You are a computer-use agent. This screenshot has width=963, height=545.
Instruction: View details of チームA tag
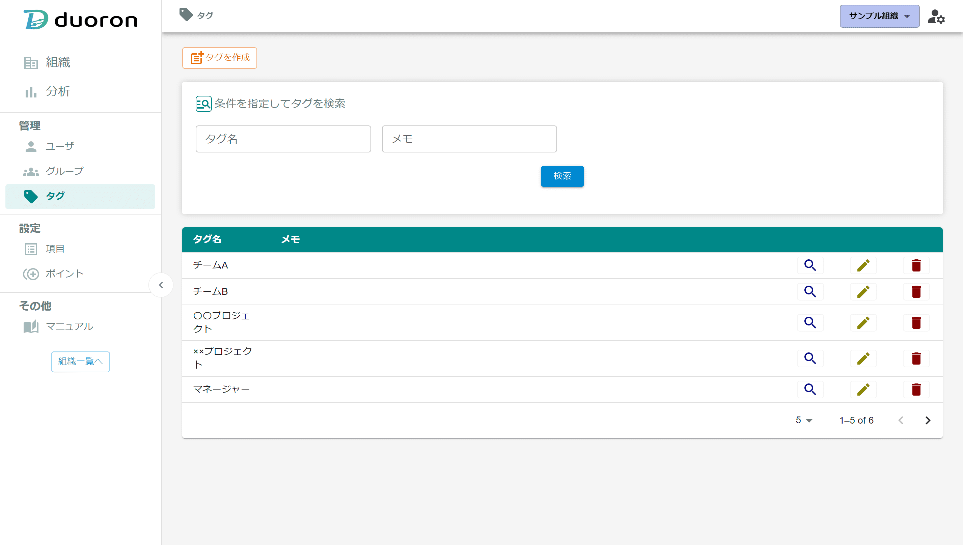(810, 265)
